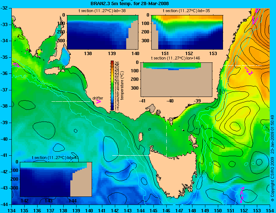Click the magenta drifter track near 152.5°E, -36
The width and height of the screenshot is (276, 213).
249,71
